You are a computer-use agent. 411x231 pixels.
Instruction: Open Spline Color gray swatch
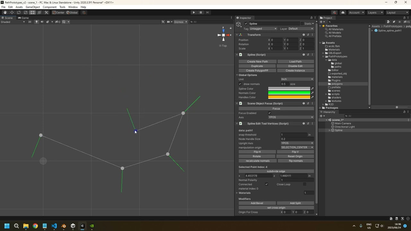[x=289, y=89]
